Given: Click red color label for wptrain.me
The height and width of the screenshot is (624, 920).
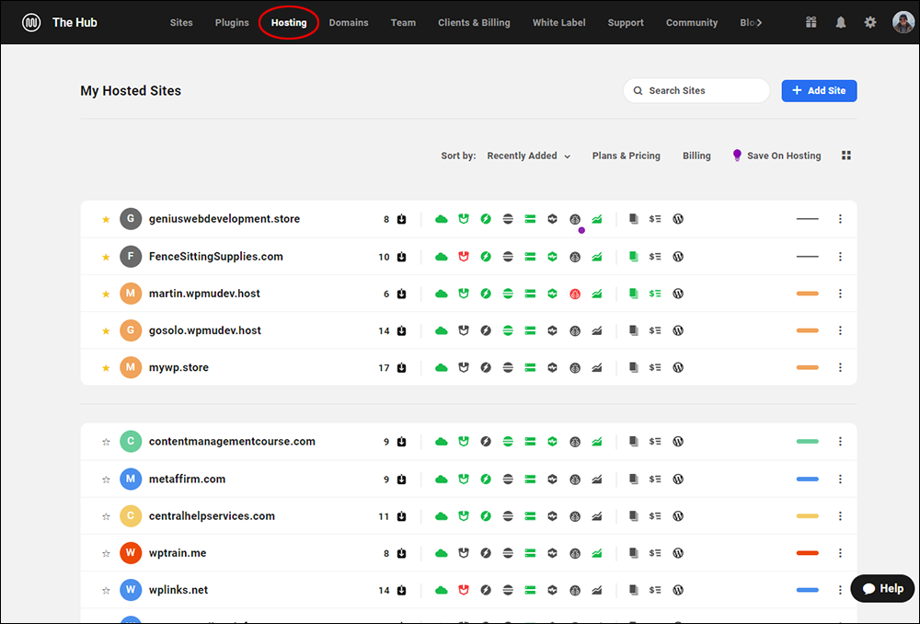Looking at the screenshot, I should coord(808,553).
